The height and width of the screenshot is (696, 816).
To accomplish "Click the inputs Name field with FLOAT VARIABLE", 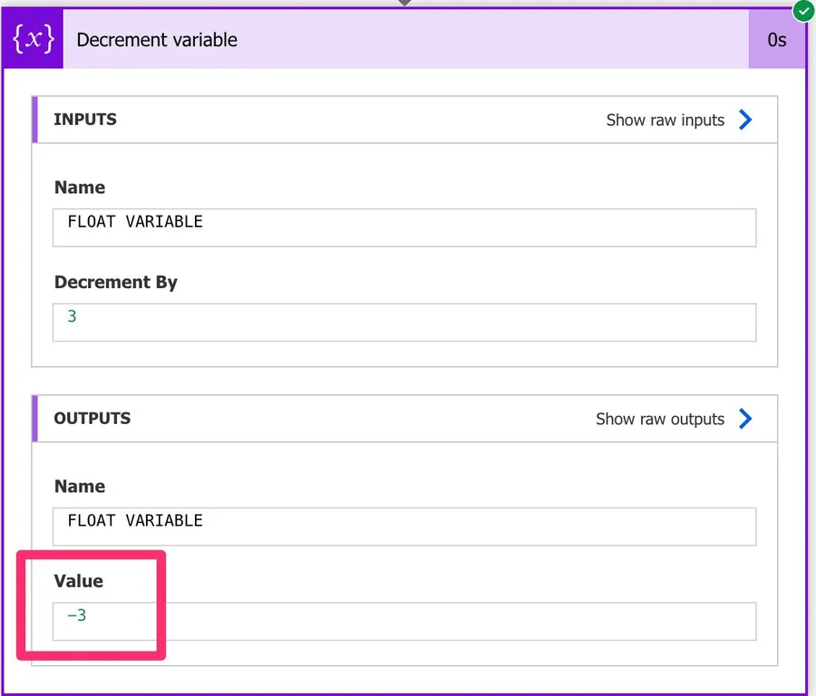I will click(x=404, y=227).
